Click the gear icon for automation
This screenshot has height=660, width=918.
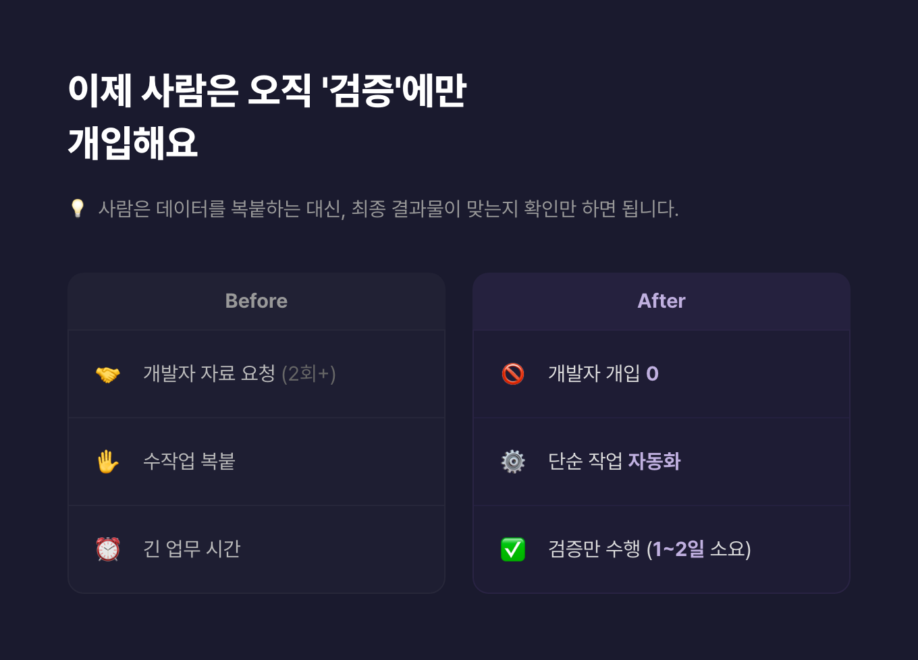(513, 462)
